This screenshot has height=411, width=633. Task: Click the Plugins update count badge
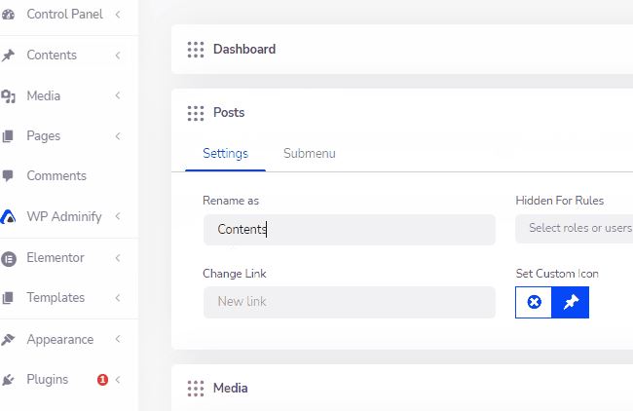tap(102, 380)
